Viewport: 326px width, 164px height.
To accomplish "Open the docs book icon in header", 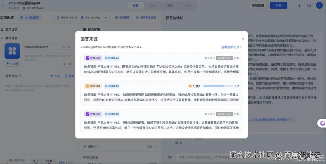I will click(x=300, y=6).
